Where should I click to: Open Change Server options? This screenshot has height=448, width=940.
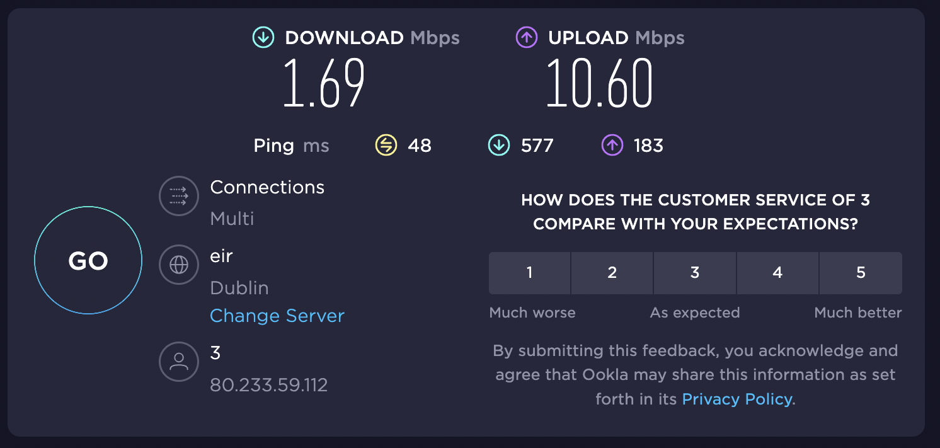277,315
